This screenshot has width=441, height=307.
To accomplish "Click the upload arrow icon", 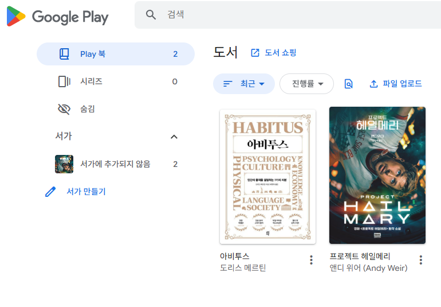I will 373,84.
